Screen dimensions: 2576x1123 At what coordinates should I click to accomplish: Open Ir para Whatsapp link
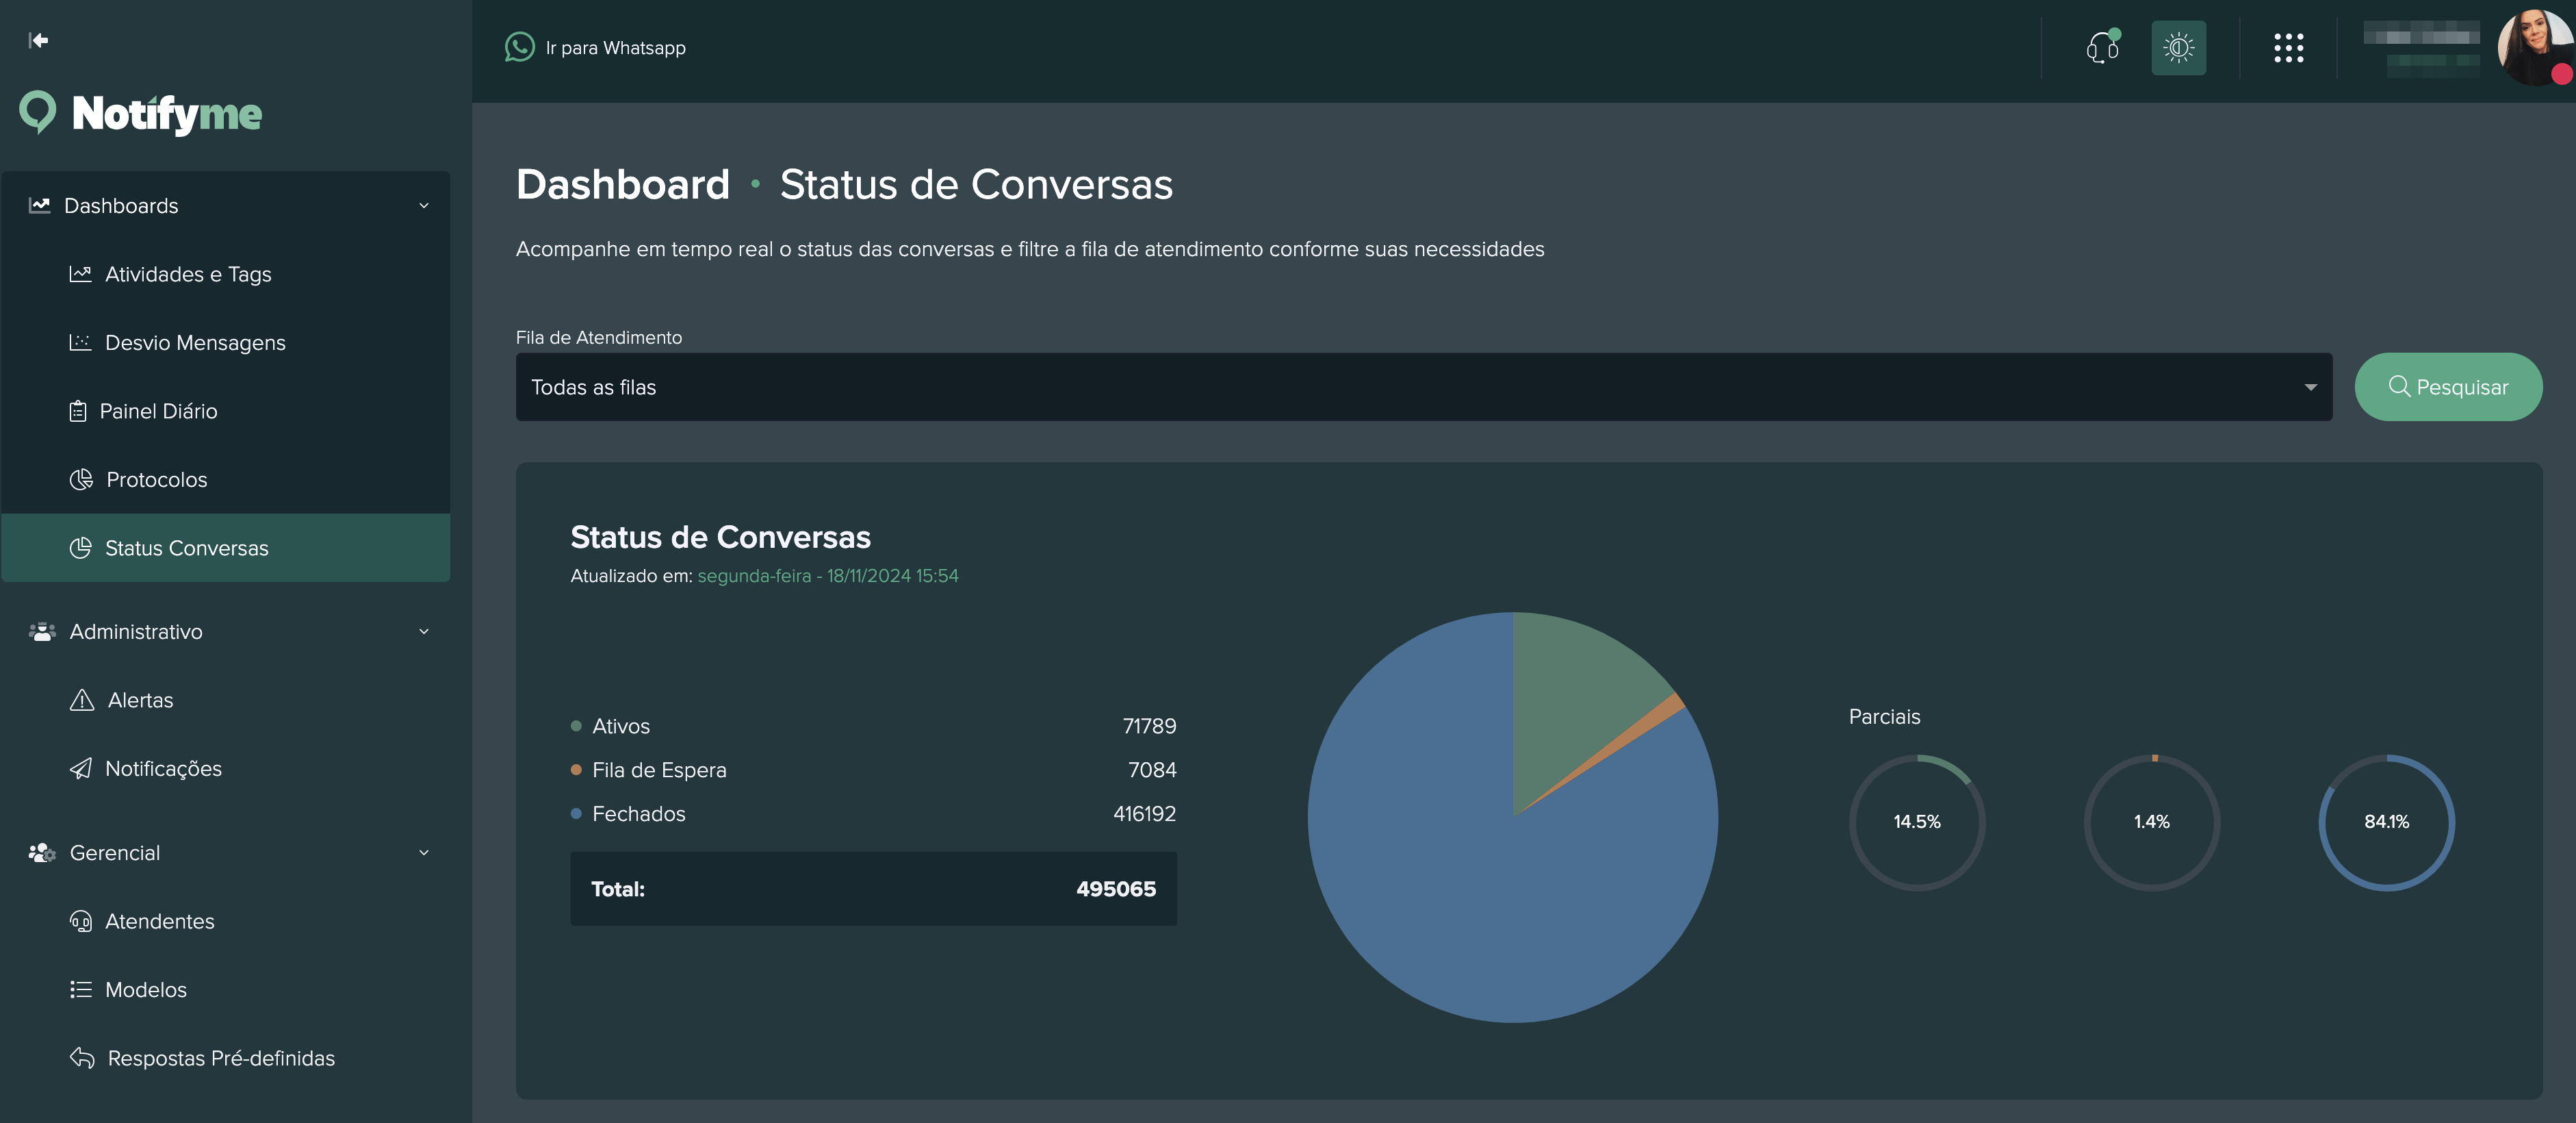(615, 47)
